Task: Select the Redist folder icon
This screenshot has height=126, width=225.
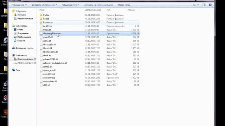Action: pos(41,19)
